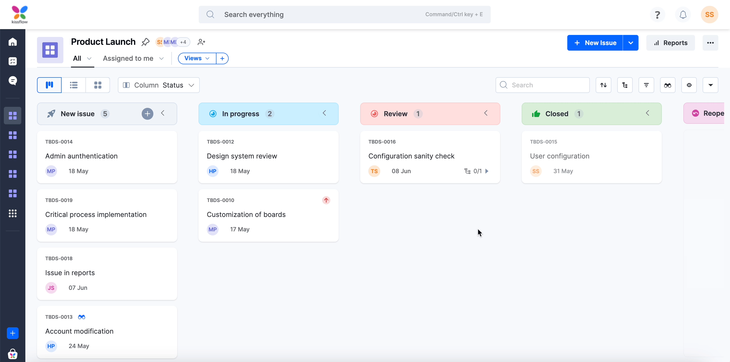Image resolution: width=730 pixels, height=362 pixels.
Task: Click the Search everything field
Action: click(x=345, y=14)
